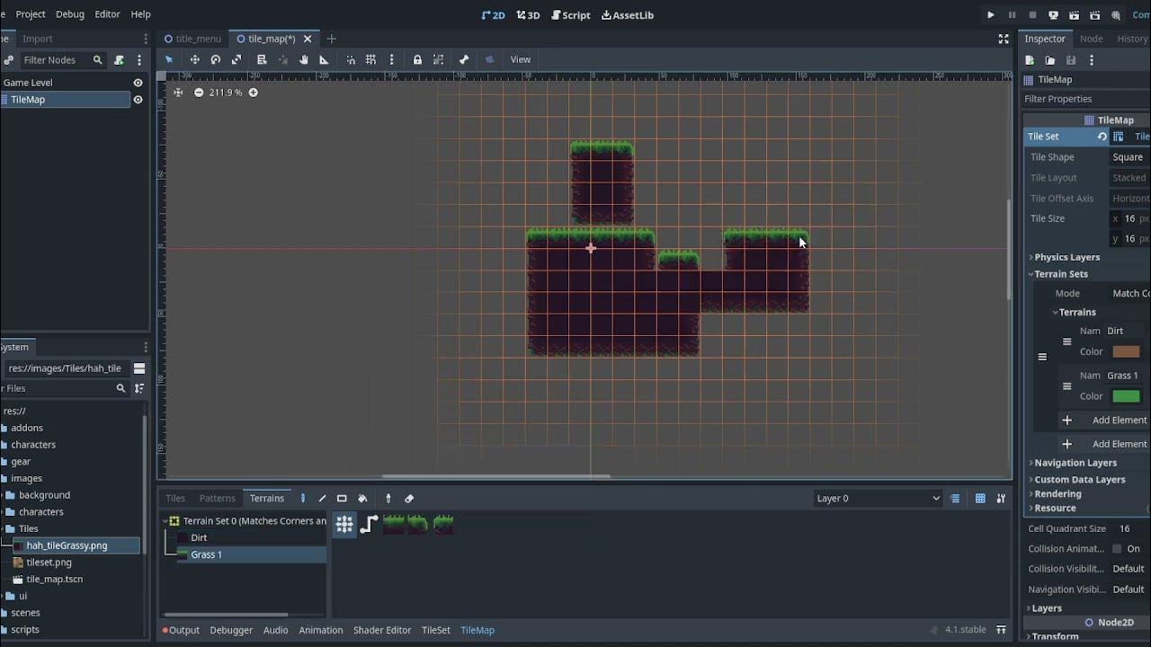The width and height of the screenshot is (1151, 647).
Task: Select the Rotate Mode tool
Action: [x=216, y=59]
